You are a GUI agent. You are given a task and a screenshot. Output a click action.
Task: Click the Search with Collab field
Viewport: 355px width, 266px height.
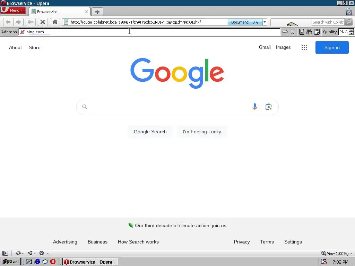(328, 22)
